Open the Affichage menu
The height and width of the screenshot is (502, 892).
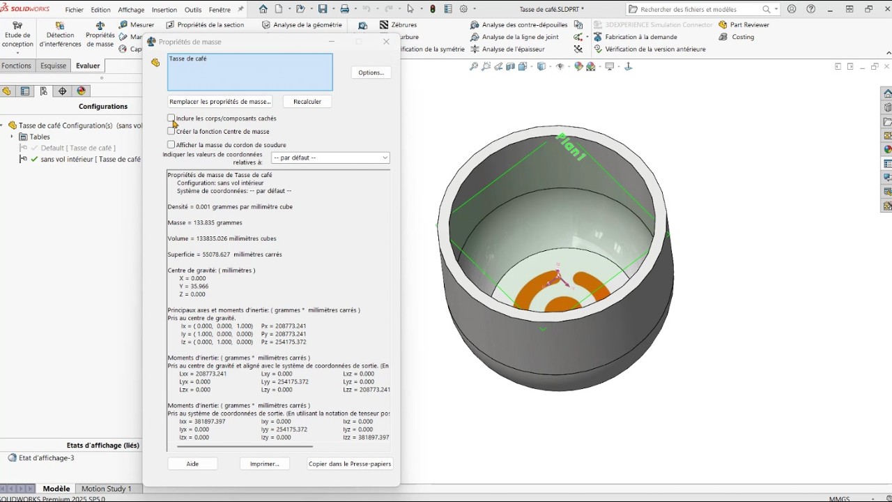(x=131, y=10)
